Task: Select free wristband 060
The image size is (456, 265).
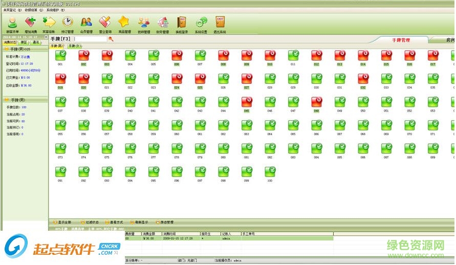Action: (177, 125)
